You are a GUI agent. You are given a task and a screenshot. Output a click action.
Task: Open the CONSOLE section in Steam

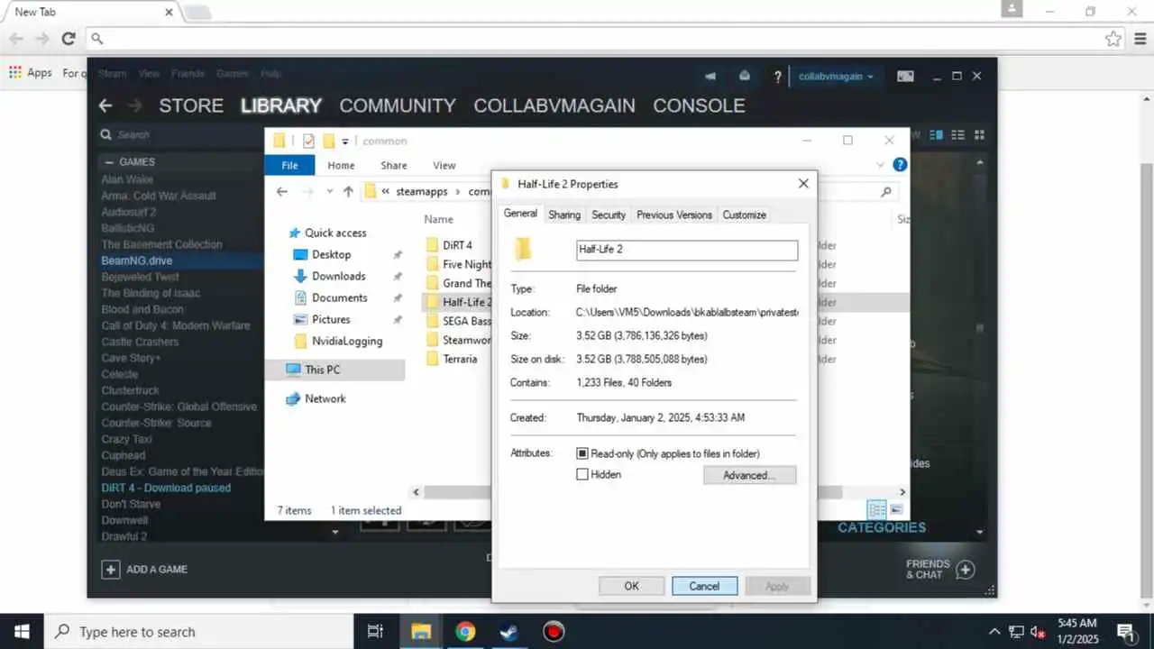(x=699, y=105)
